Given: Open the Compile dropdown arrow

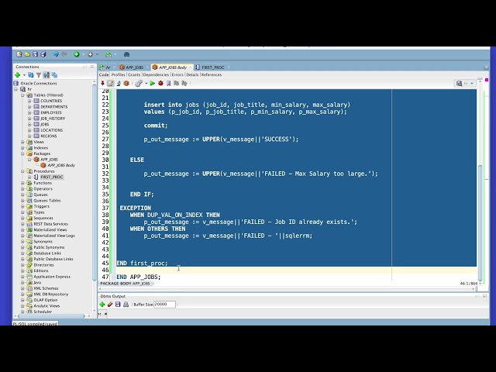Looking at the screenshot, I should 146,84.
